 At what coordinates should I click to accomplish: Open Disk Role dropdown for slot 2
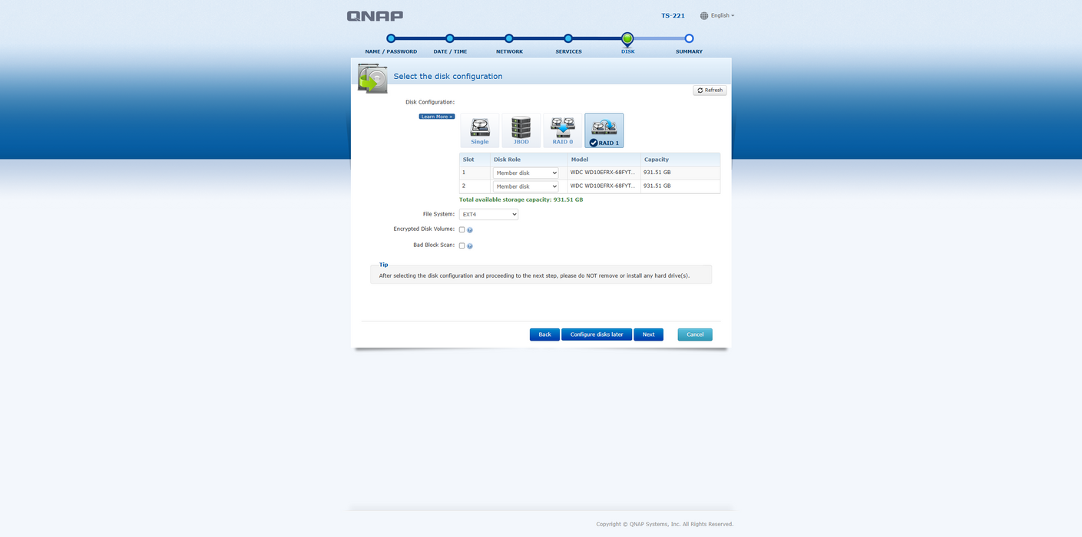526,186
